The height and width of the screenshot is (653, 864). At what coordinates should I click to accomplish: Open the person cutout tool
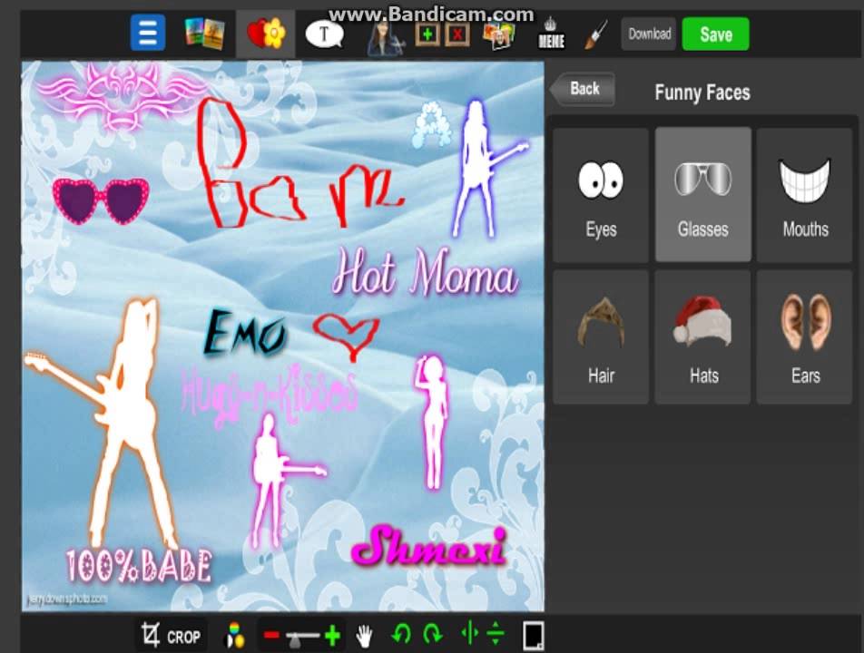(x=386, y=36)
